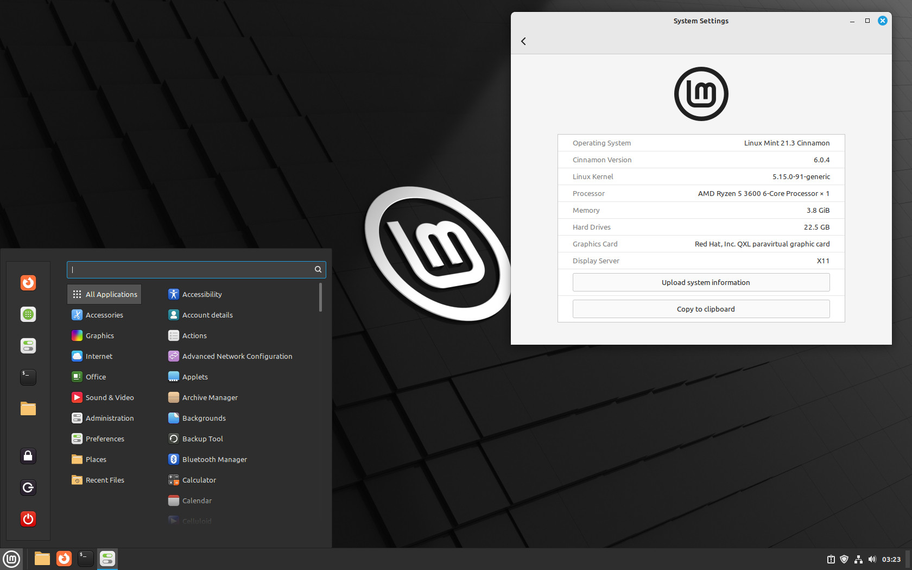Open Files from the taskbar panel
This screenshot has width=912, height=570.
[x=42, y=559]
